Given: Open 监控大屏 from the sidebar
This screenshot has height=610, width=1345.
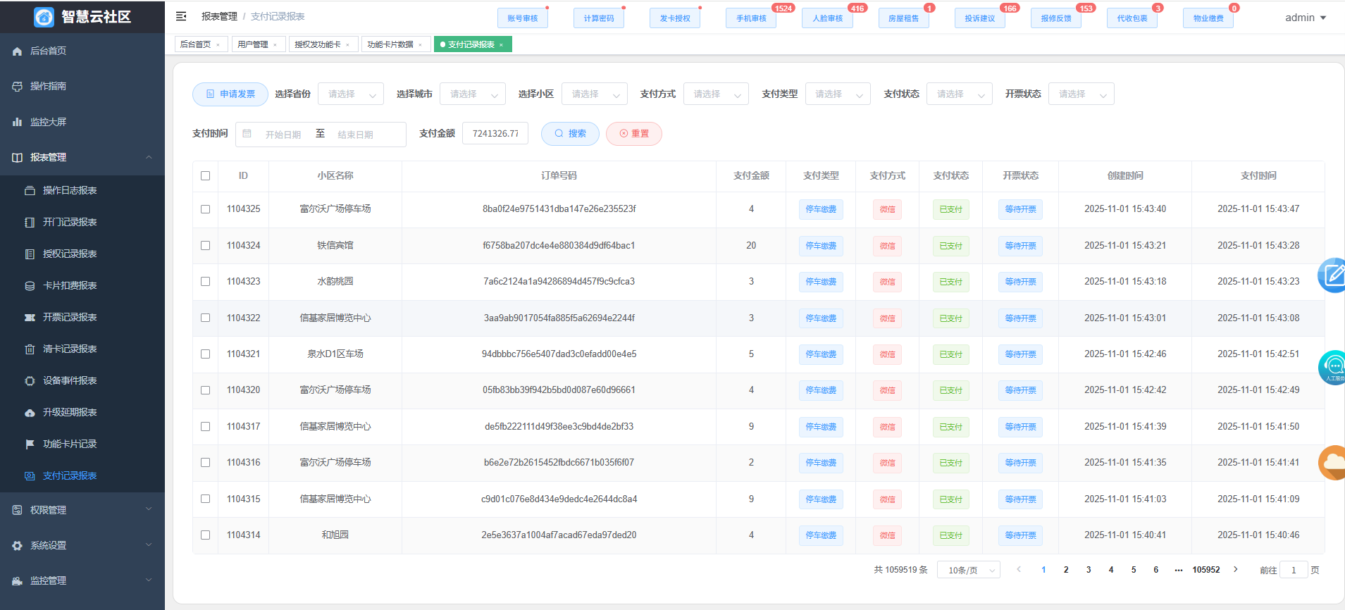Looking at the screenshot, I should [48, 122].
